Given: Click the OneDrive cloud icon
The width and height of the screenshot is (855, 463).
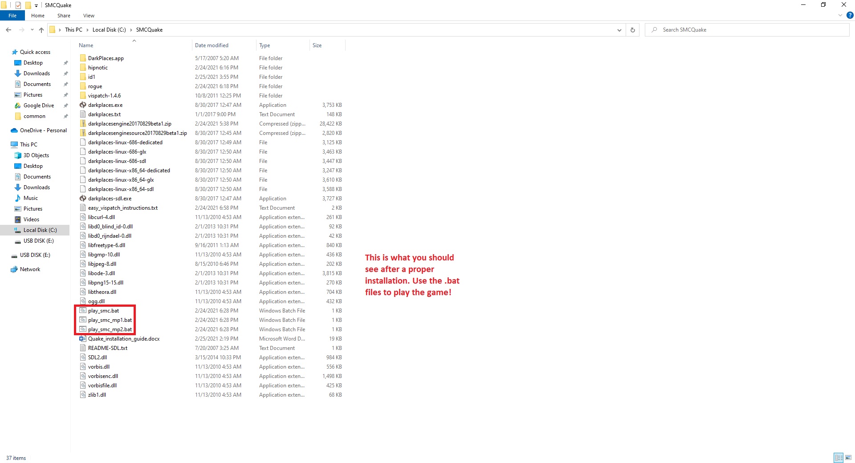Looking at the screenshot, I should click(14, 130).
